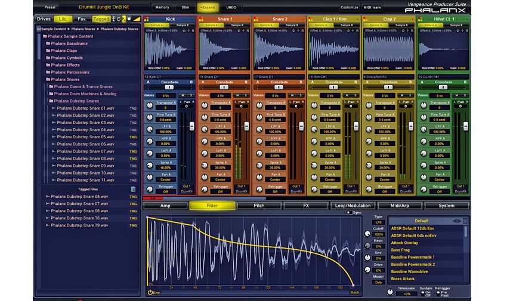Click the Timescale knob
Viewport: 507px width, 301px height.
[x=390, y=291]
